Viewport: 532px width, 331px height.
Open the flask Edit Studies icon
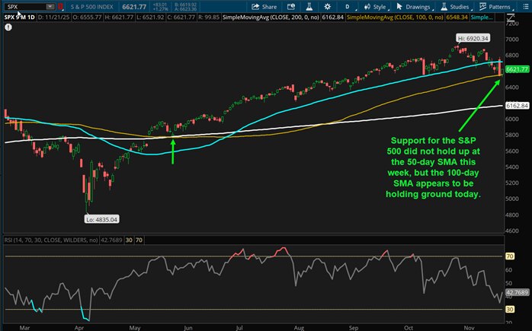point(309,7)
